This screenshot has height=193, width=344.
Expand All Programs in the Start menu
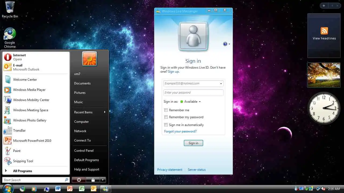coord(36,171)
